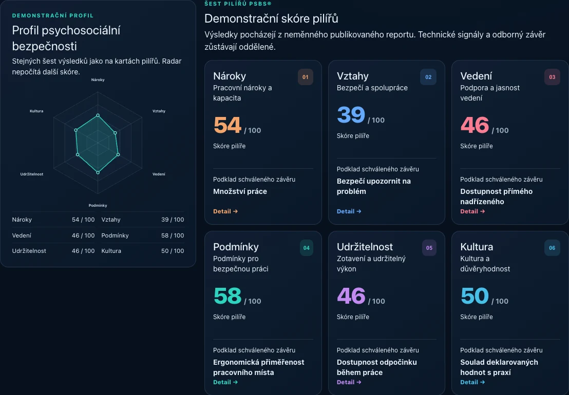Click the Vztahy card title

352,76
